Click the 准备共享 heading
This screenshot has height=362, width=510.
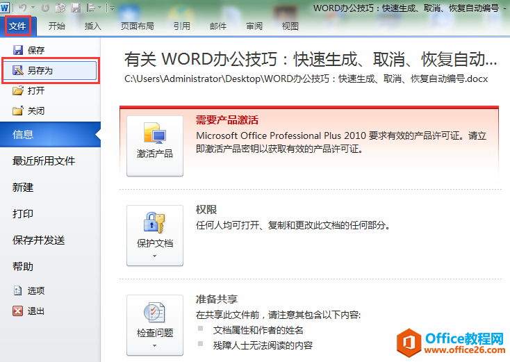click(x=217, y=299)
